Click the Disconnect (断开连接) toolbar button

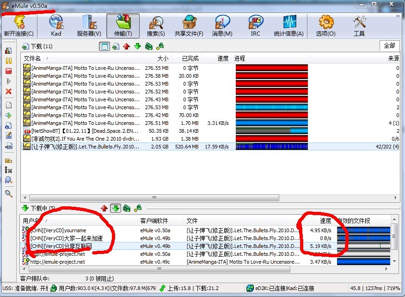[19, 25]
